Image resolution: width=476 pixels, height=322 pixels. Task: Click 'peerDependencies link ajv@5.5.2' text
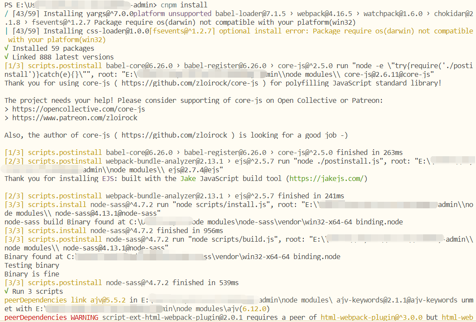(65, 300)
